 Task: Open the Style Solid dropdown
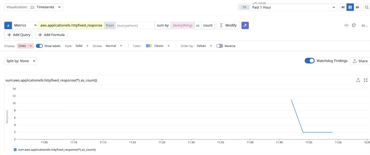(x=82, y=46)
